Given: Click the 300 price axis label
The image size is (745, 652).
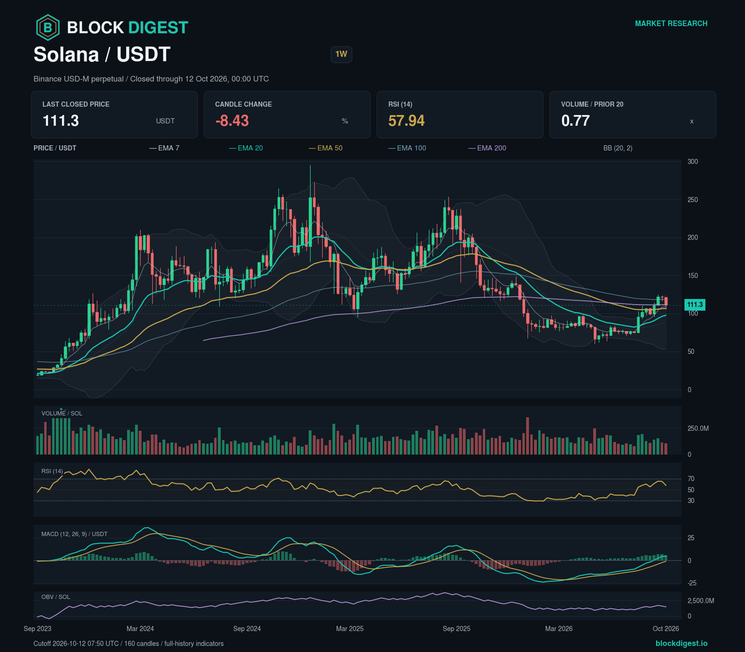Looking at the screenshot, I should [693, 162].
